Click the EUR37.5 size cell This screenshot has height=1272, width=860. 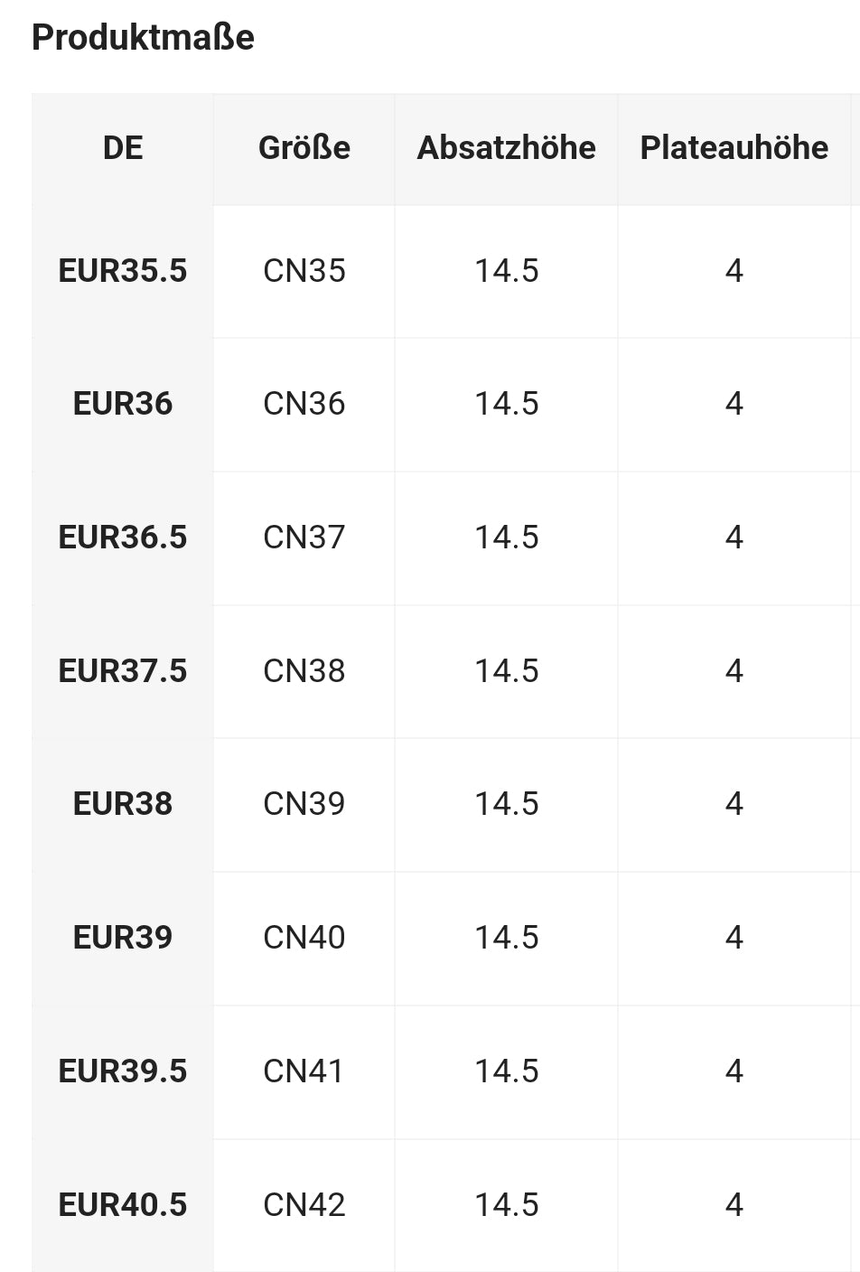point(123,671)
